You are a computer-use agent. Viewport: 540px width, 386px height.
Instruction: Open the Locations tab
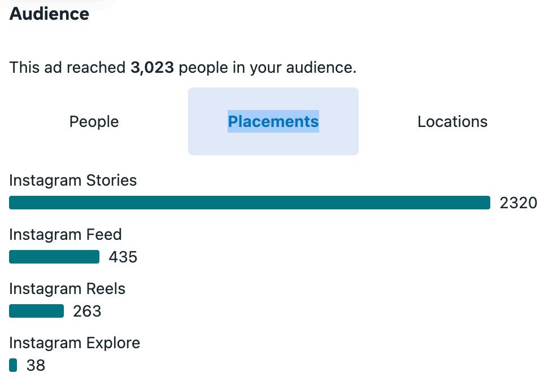pyautogui.click(x=452, y=121)
